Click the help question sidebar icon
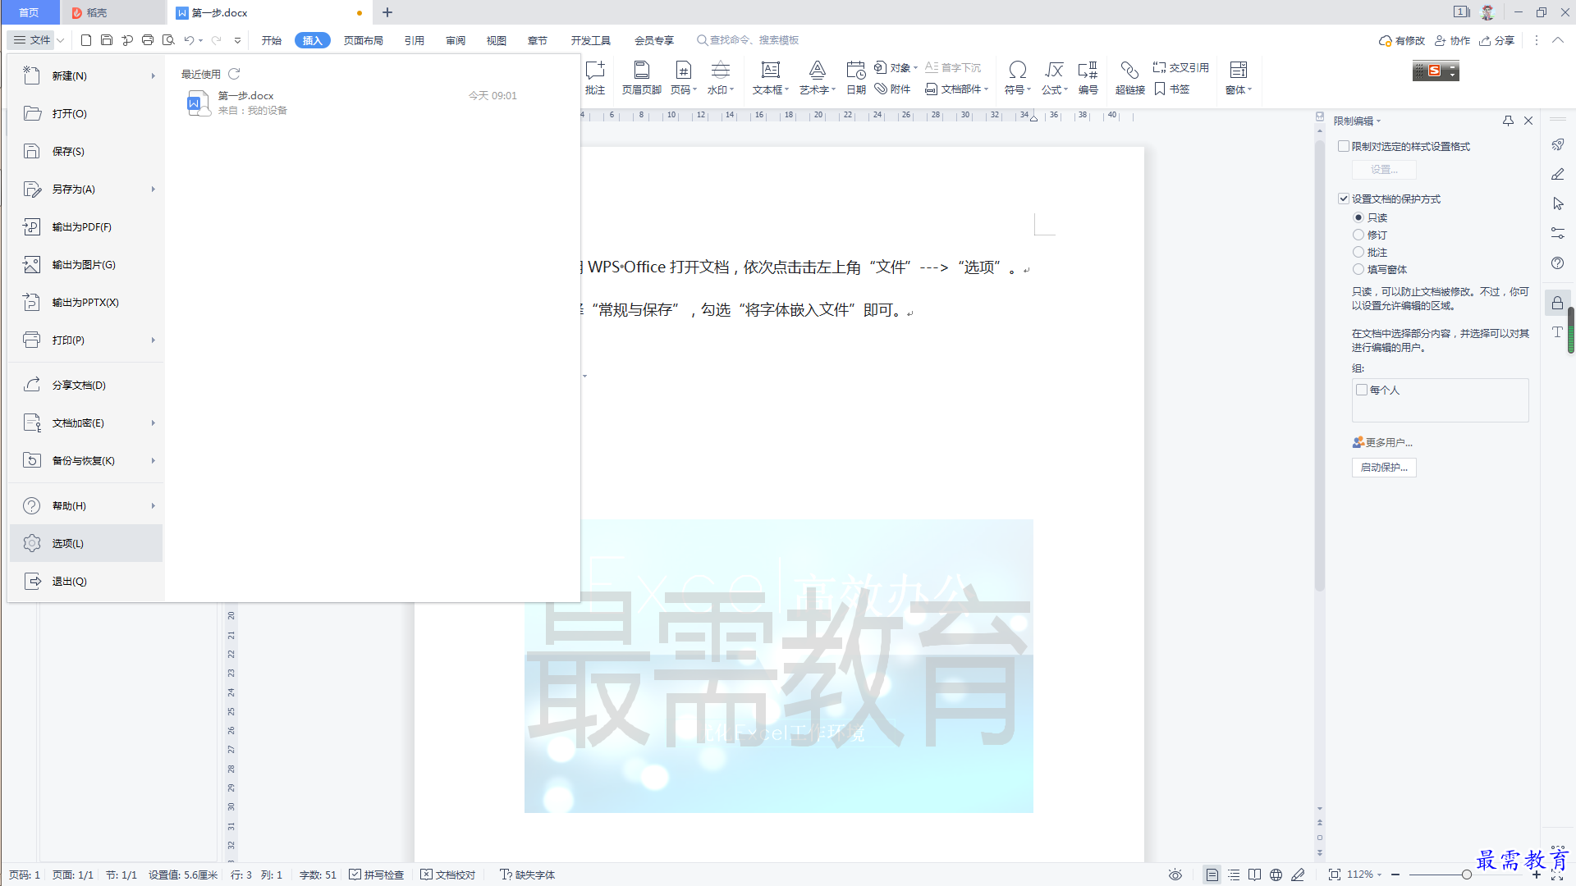 point(1557,263)
